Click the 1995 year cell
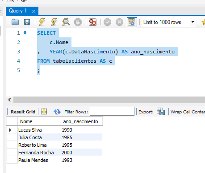 point(81,145)
